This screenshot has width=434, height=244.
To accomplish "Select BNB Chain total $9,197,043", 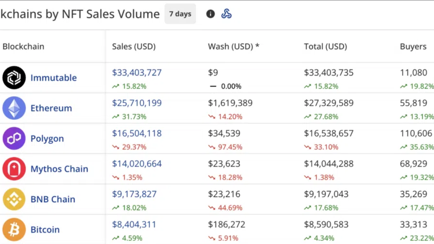I will click(x=326, y=194).
